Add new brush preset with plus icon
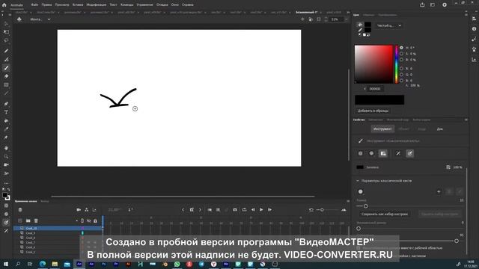 pos(439,191)
